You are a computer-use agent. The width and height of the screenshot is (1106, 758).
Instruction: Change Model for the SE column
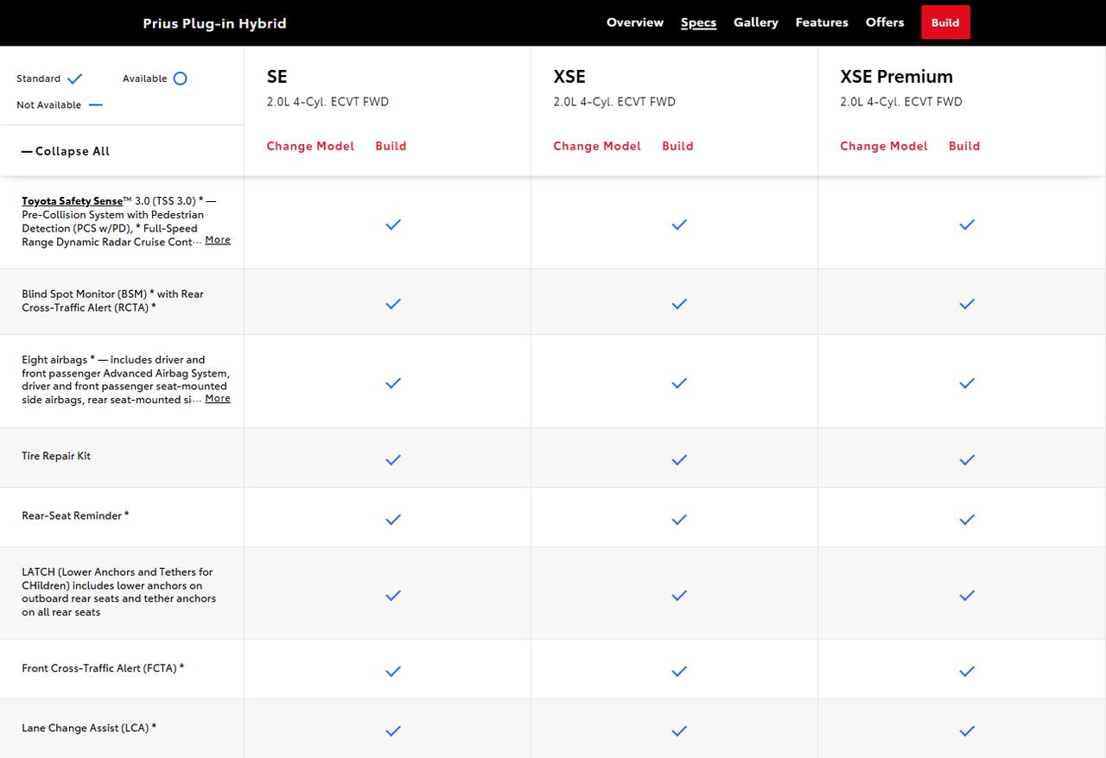coord(310,146)
